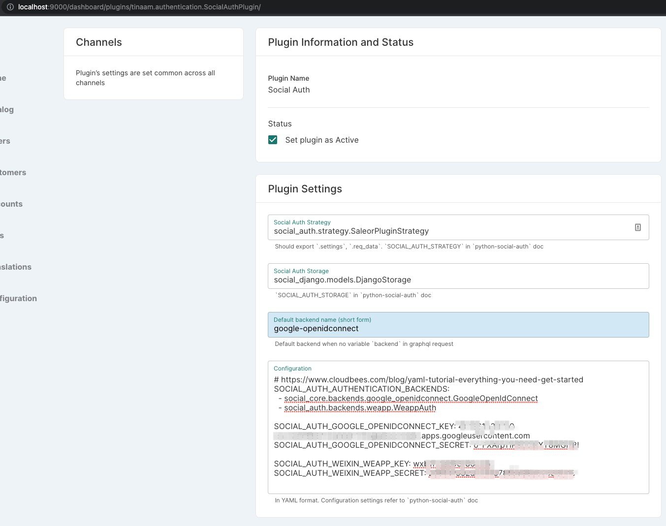
Task: Open Discounts from the sidebar
Action: tap(11, 204)
